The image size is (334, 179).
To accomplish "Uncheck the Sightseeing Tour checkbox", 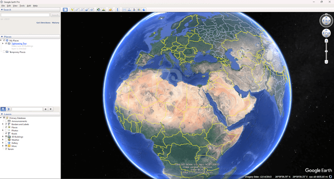I will [6, 43].
